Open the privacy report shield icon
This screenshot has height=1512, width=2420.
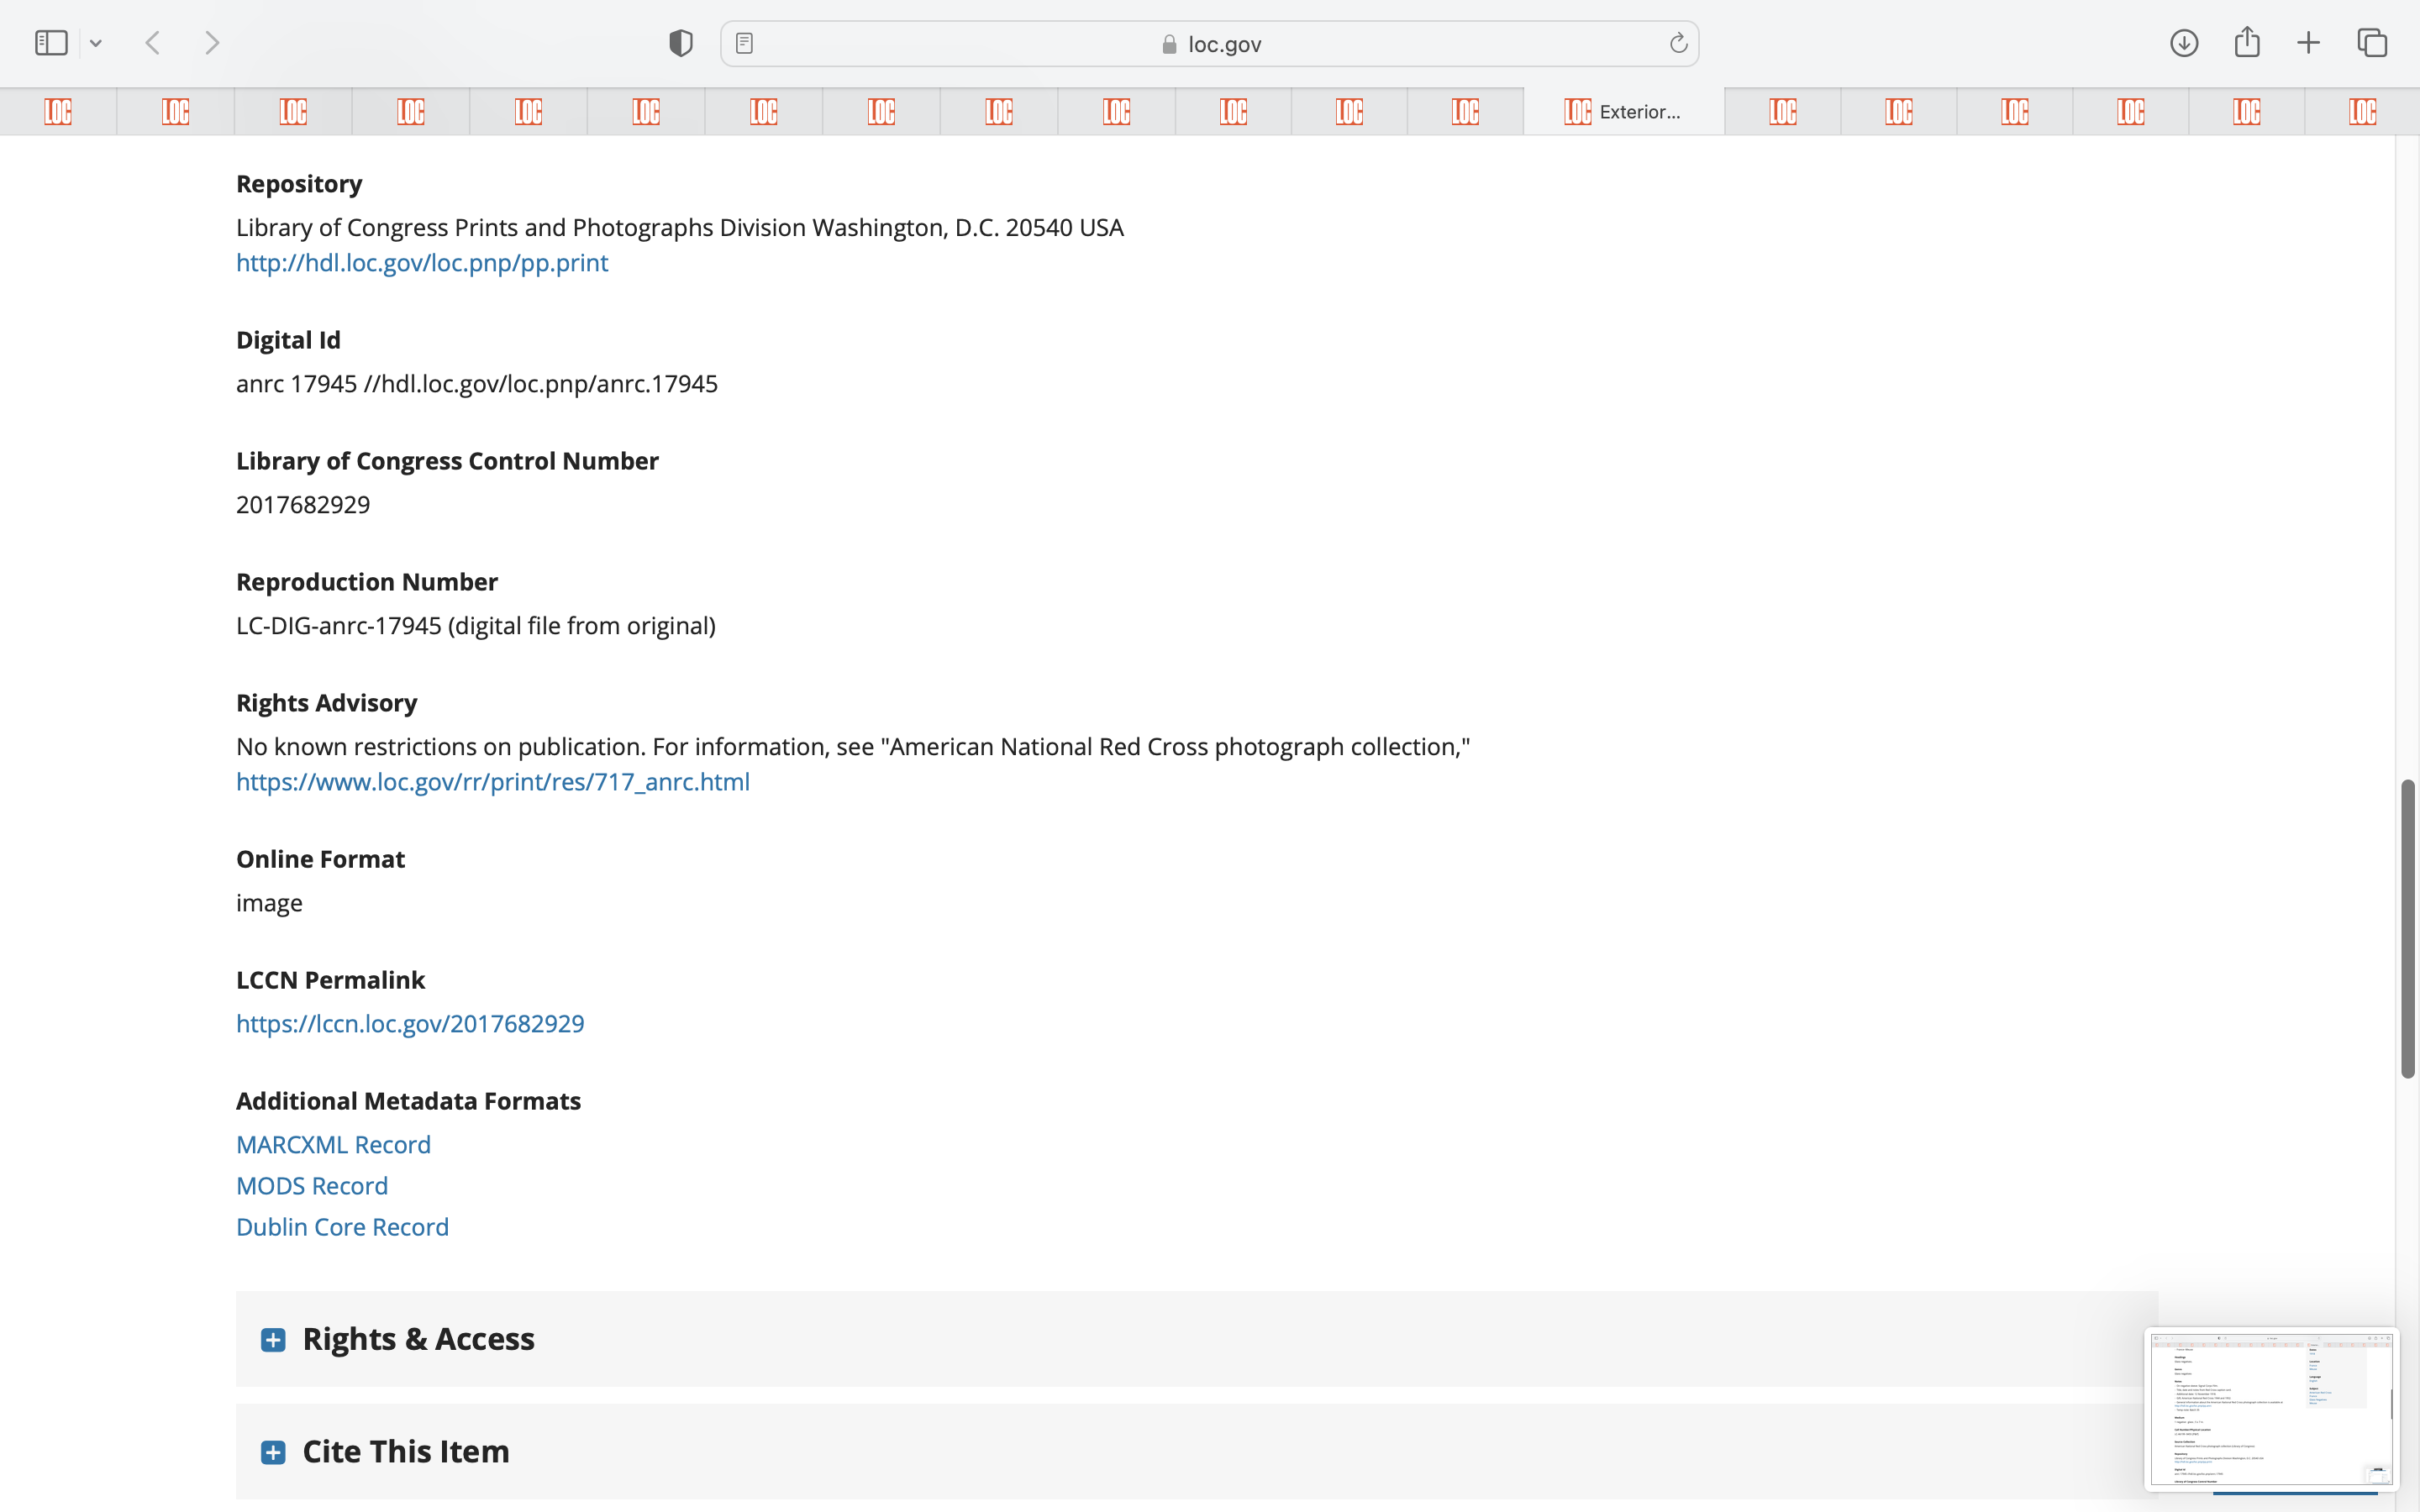click(x=680, y=43)
